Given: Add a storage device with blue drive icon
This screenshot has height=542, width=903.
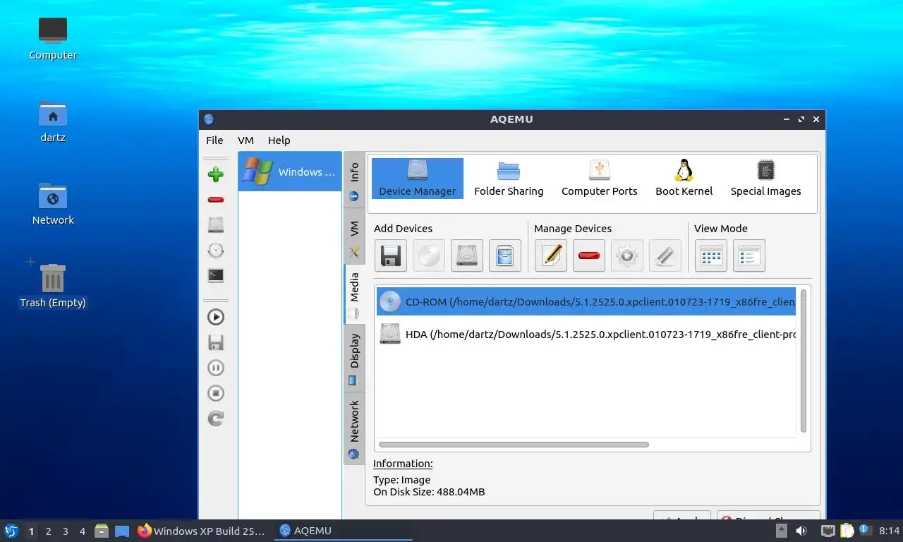Looking at the screenshot, I should pyautogui.click(x=505, y=255).
